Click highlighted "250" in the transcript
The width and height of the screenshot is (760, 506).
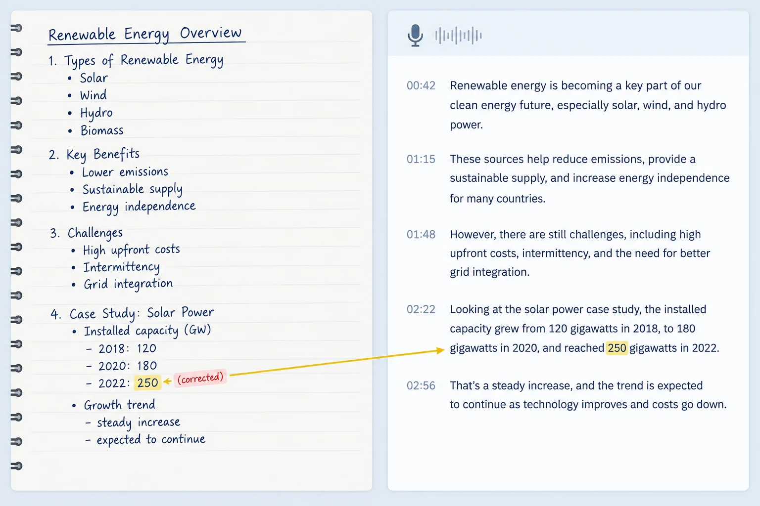tap(617, 348)
